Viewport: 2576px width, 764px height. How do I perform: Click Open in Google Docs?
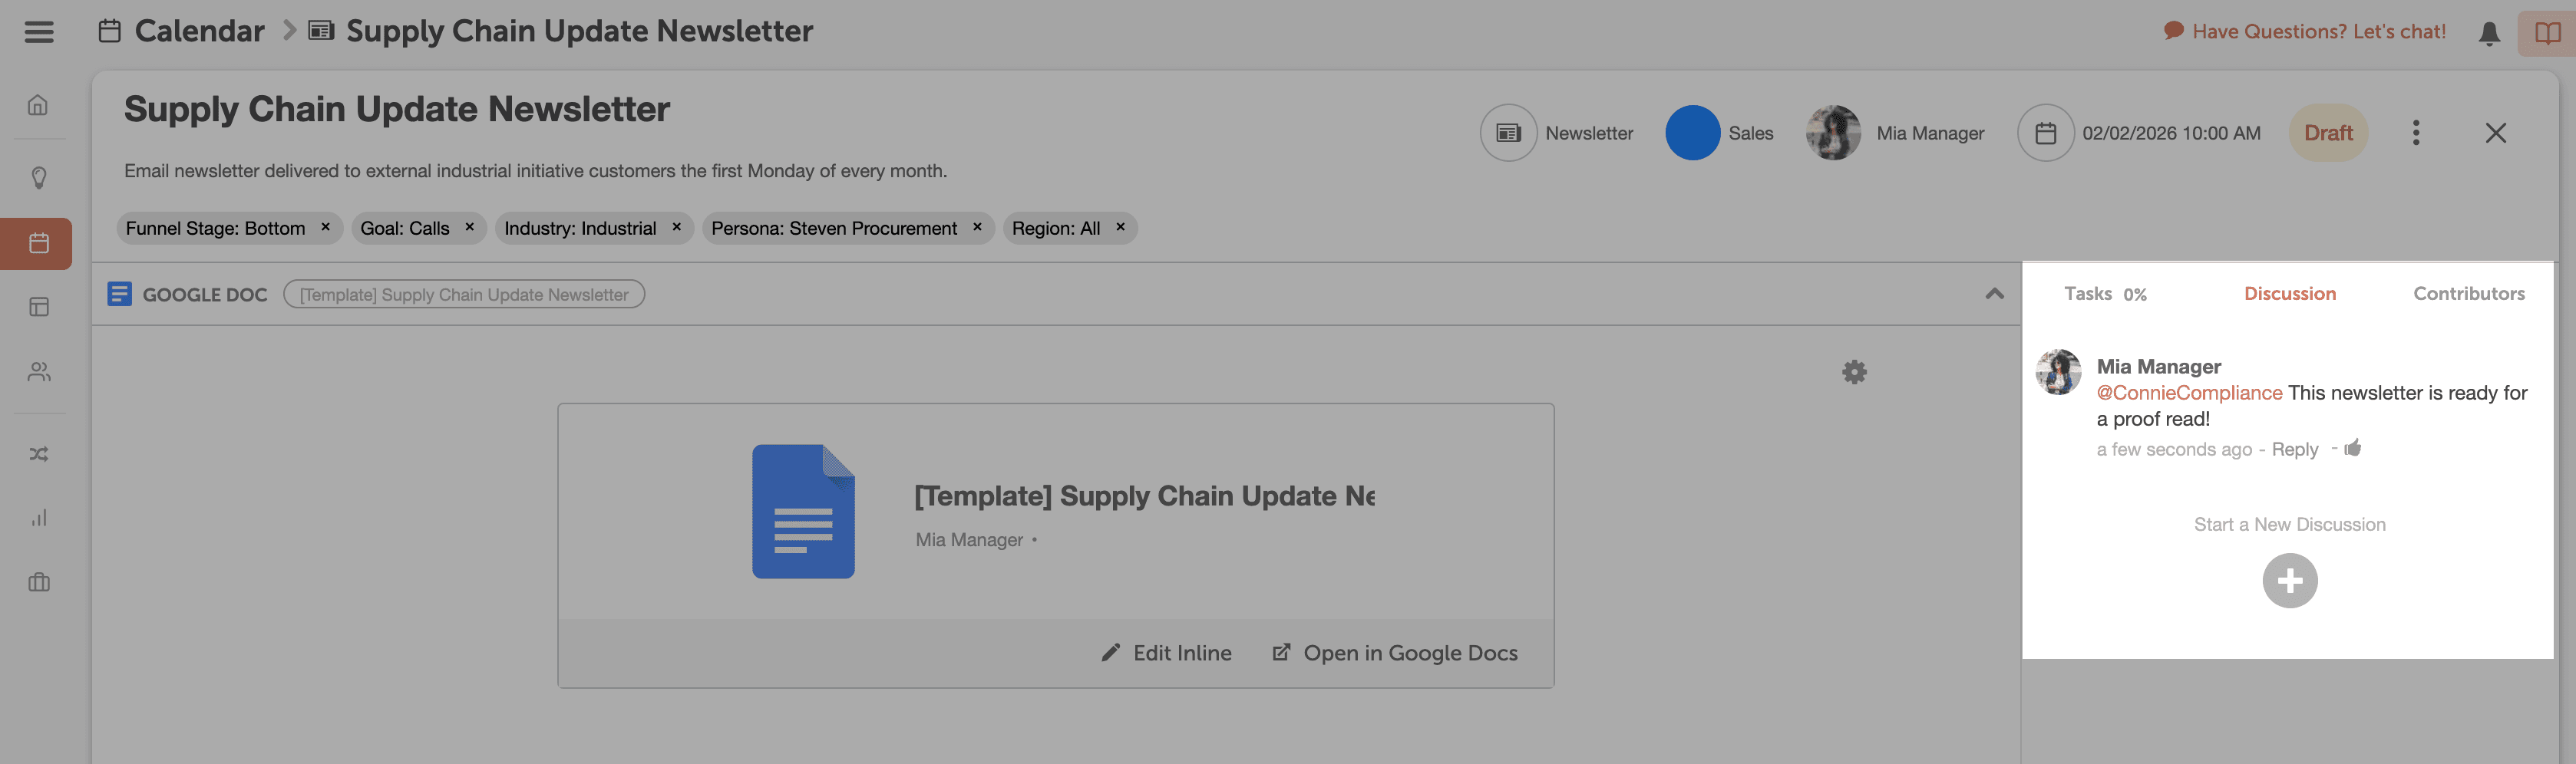(1395, 653)
